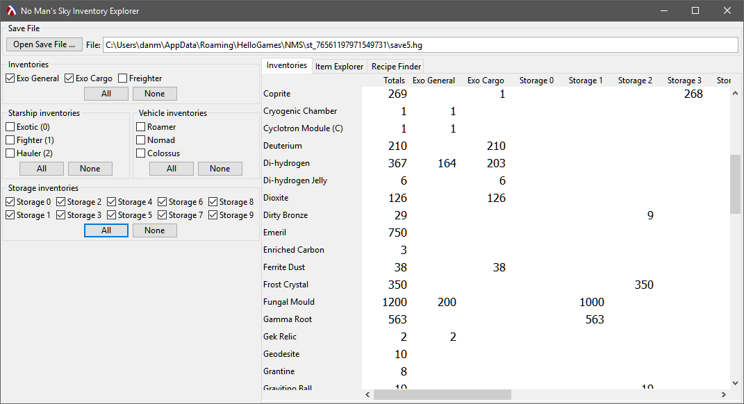Uncheck Storage 2 checkbox

pos(60,202)
